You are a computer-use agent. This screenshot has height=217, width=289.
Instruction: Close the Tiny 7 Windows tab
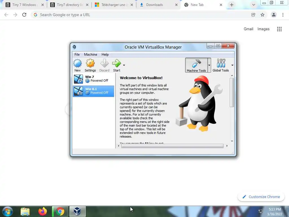click(43, 5)
